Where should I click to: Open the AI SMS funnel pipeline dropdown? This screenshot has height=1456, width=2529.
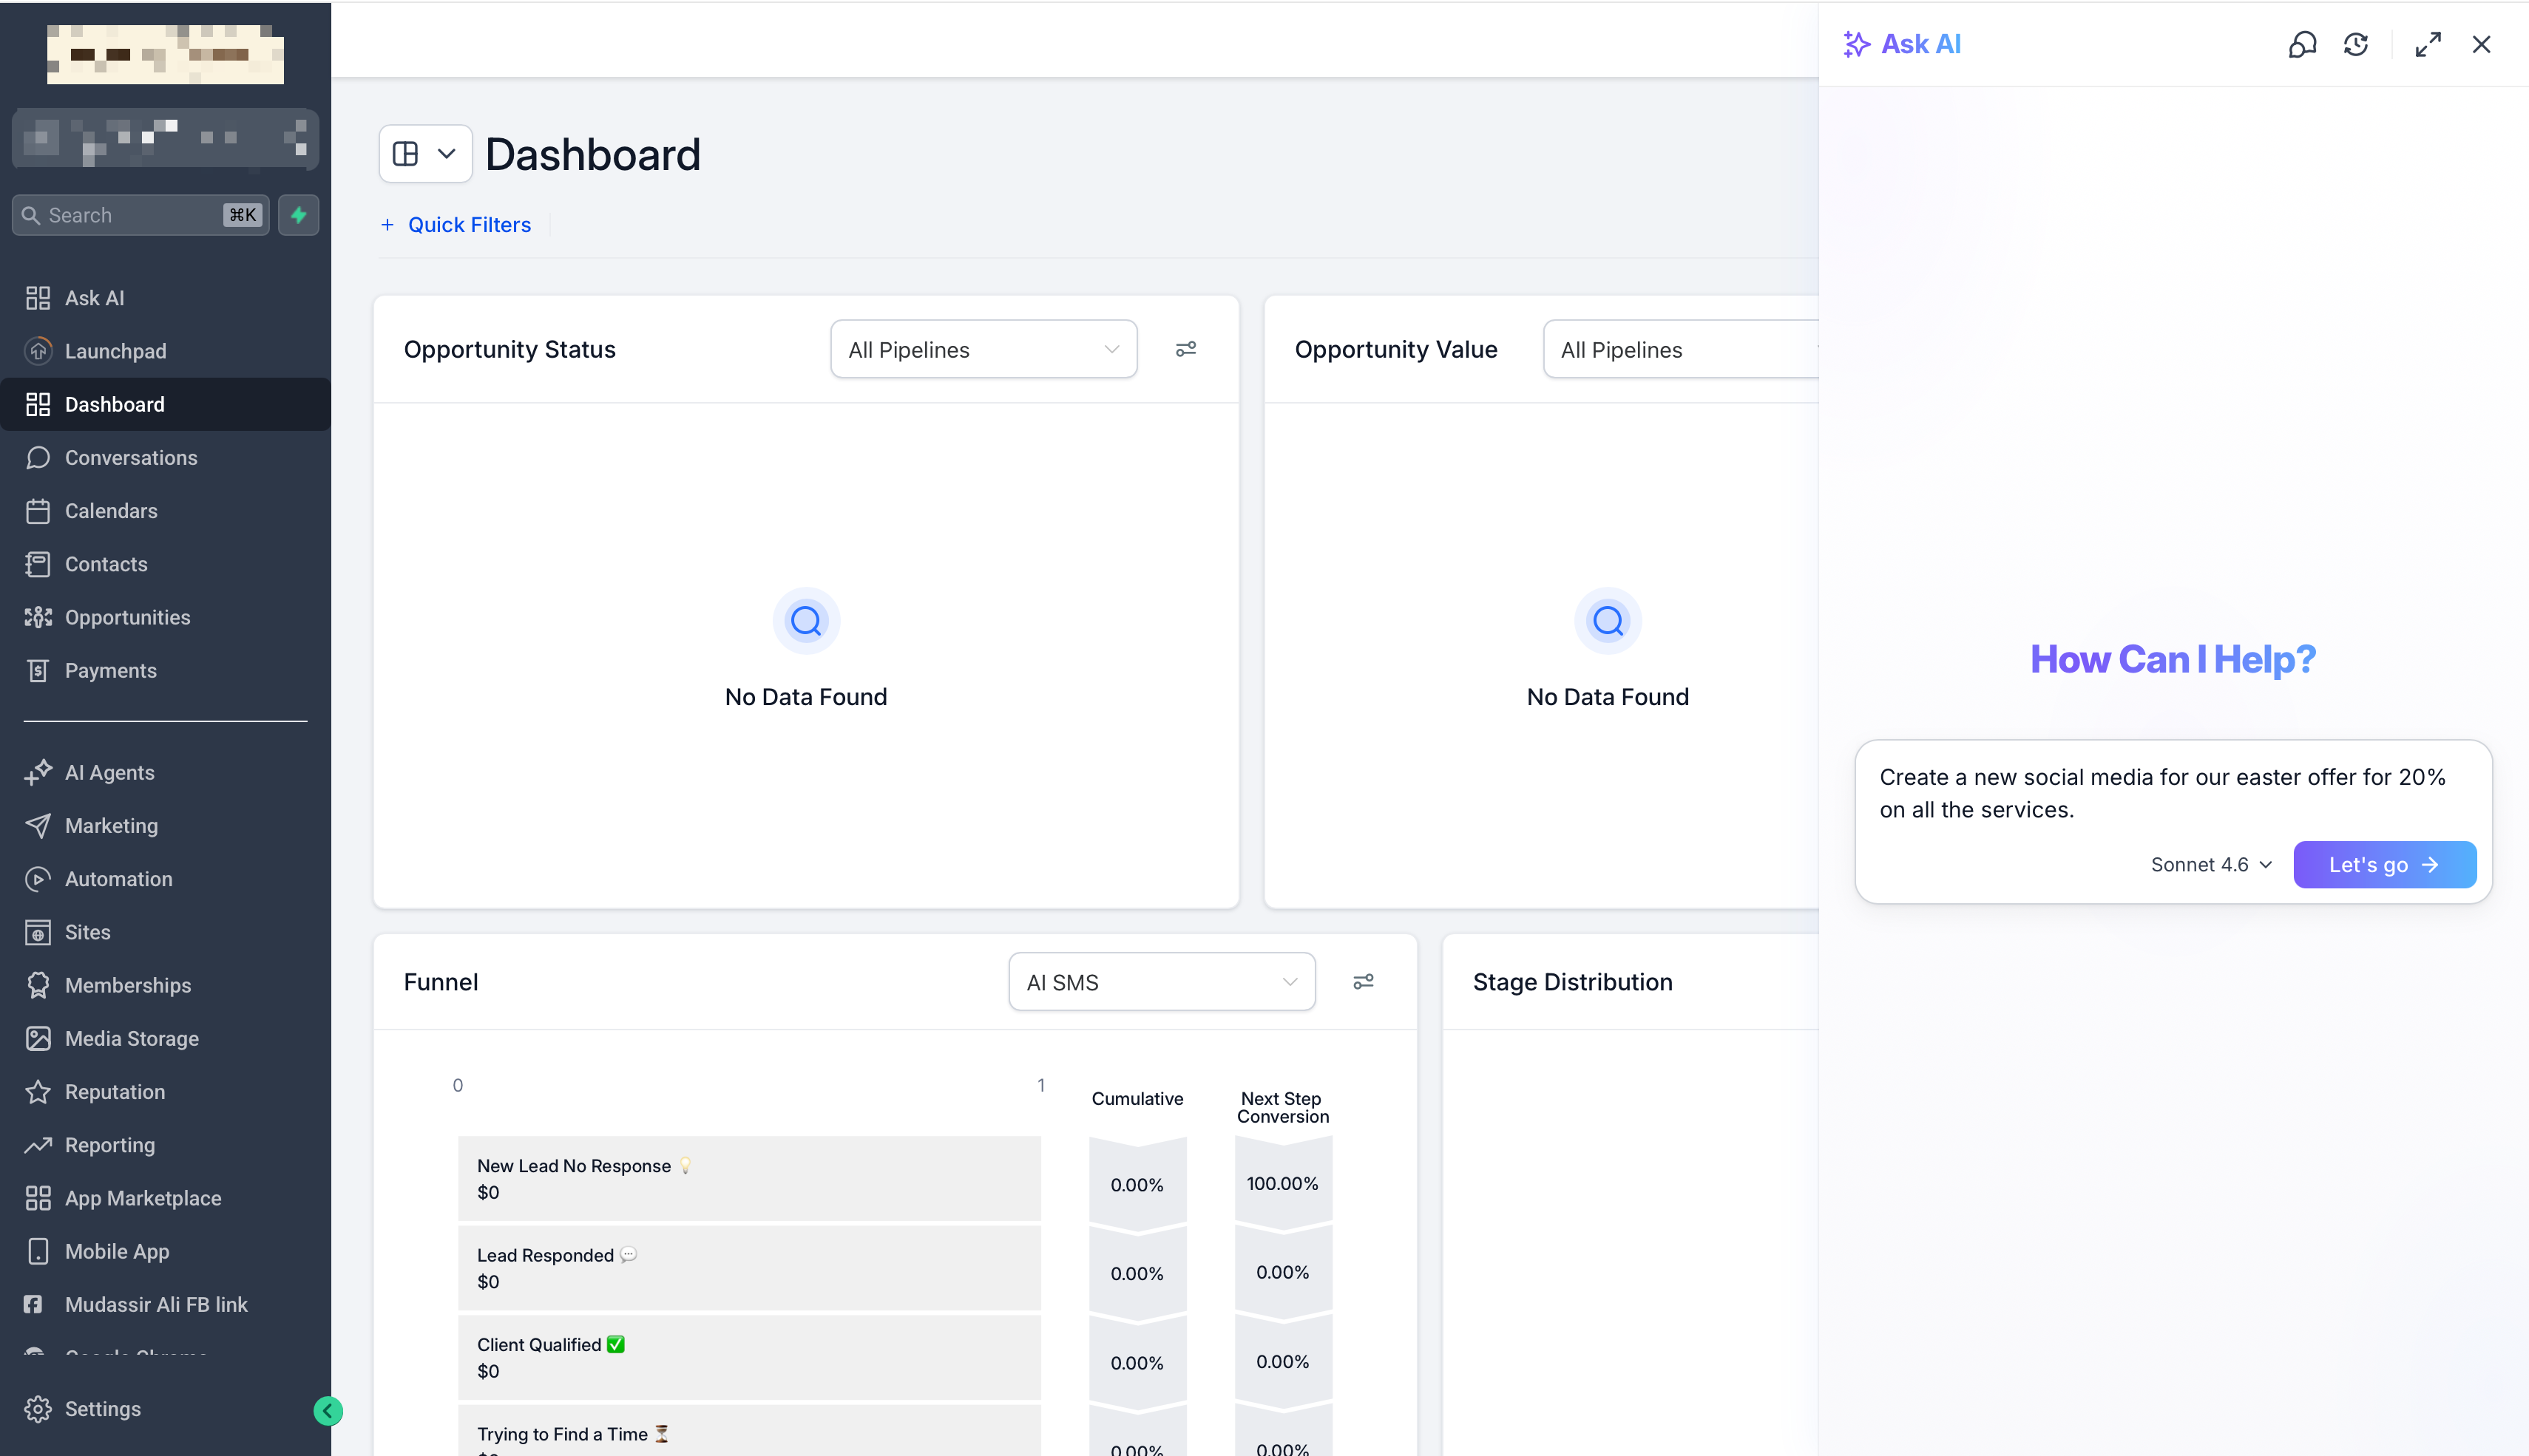[1160, 982]
